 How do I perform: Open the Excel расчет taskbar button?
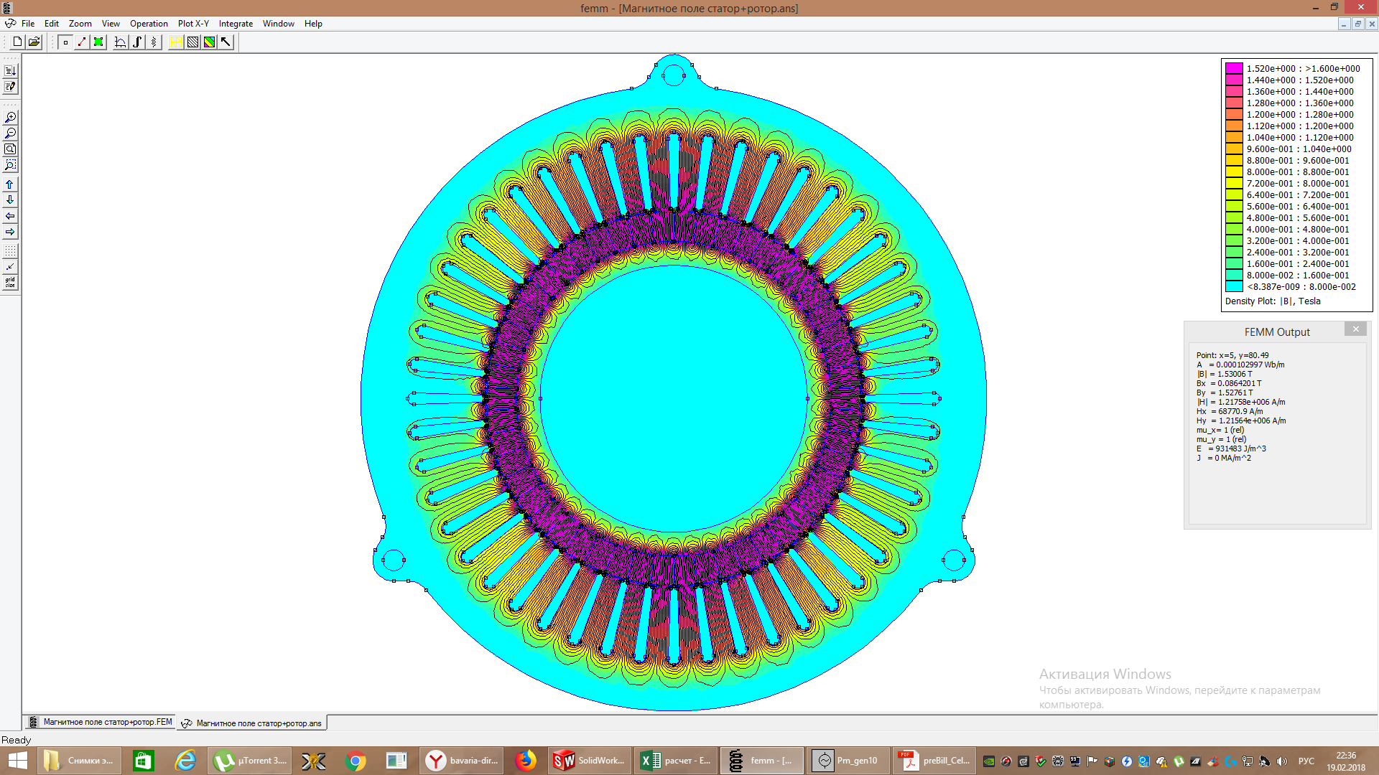click(x=676, y=761)
